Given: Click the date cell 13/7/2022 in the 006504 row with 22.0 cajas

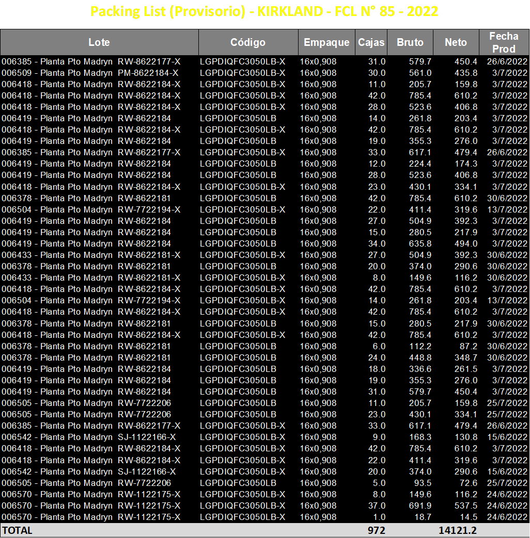Looking at the screenshot, I should (x=507, y=209).
